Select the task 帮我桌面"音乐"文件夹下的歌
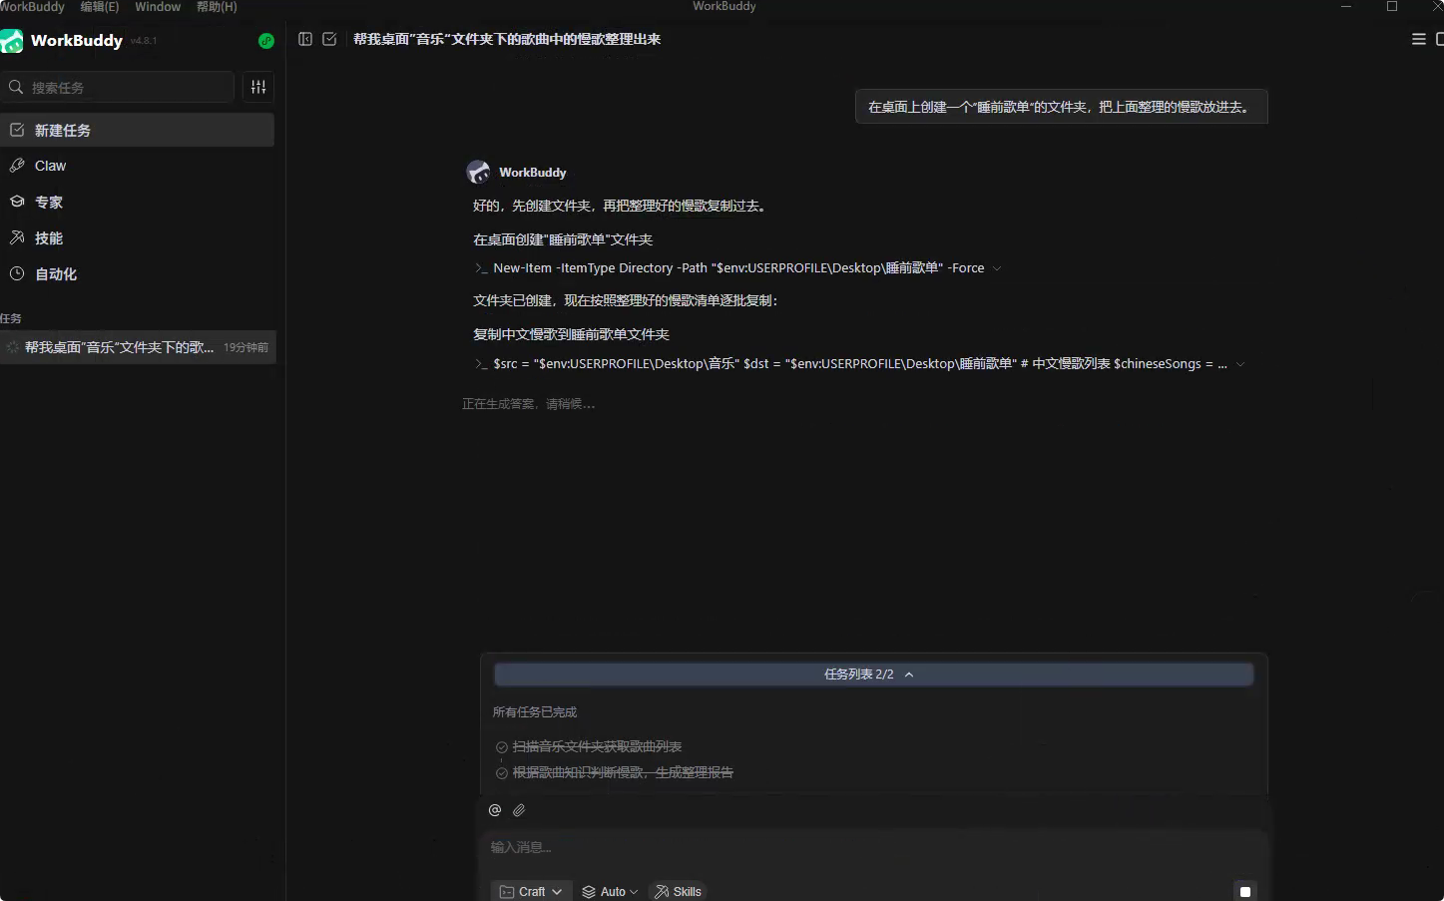This screenshot has width=1444, height=901. click(137, 347)
